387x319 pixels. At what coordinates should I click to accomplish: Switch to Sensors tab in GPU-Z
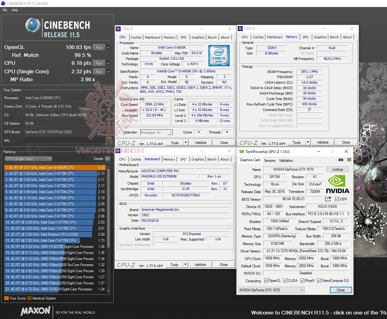coord(270,161)
